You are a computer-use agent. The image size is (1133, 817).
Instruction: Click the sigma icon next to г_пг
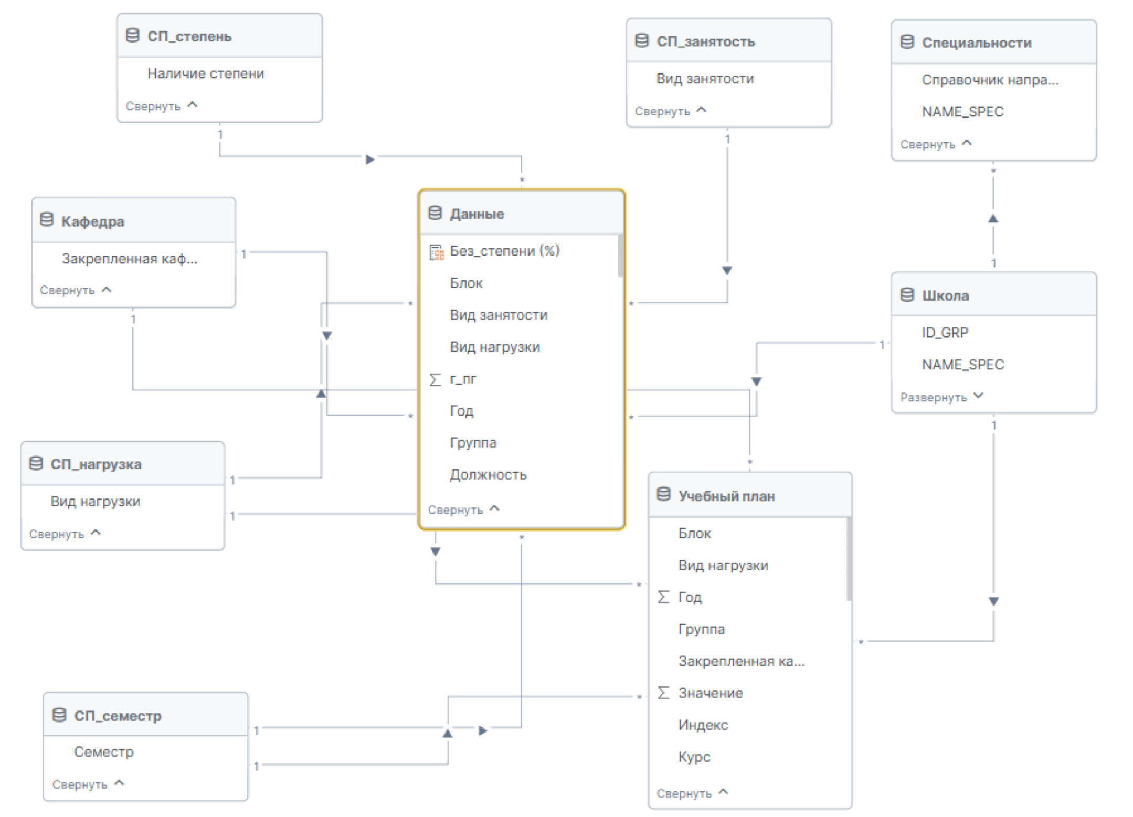click(435, 379)
